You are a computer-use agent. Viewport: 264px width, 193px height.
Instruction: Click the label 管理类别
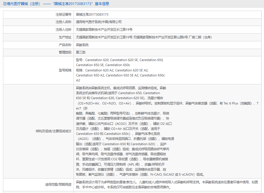click(65, 52)
